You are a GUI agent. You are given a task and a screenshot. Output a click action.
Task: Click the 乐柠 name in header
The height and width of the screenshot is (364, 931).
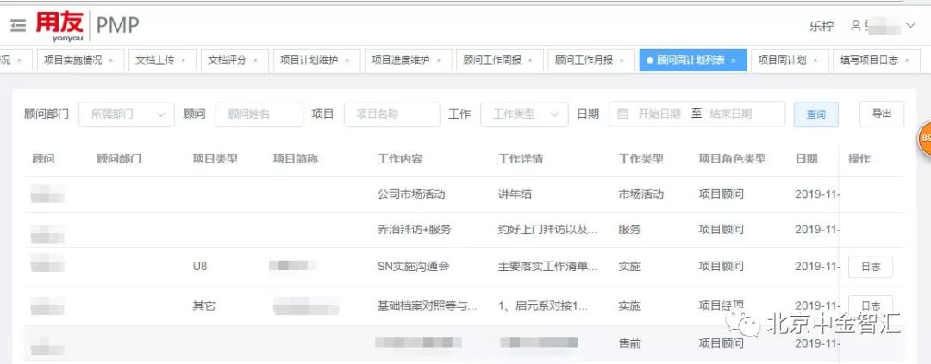tap(822, 26)
